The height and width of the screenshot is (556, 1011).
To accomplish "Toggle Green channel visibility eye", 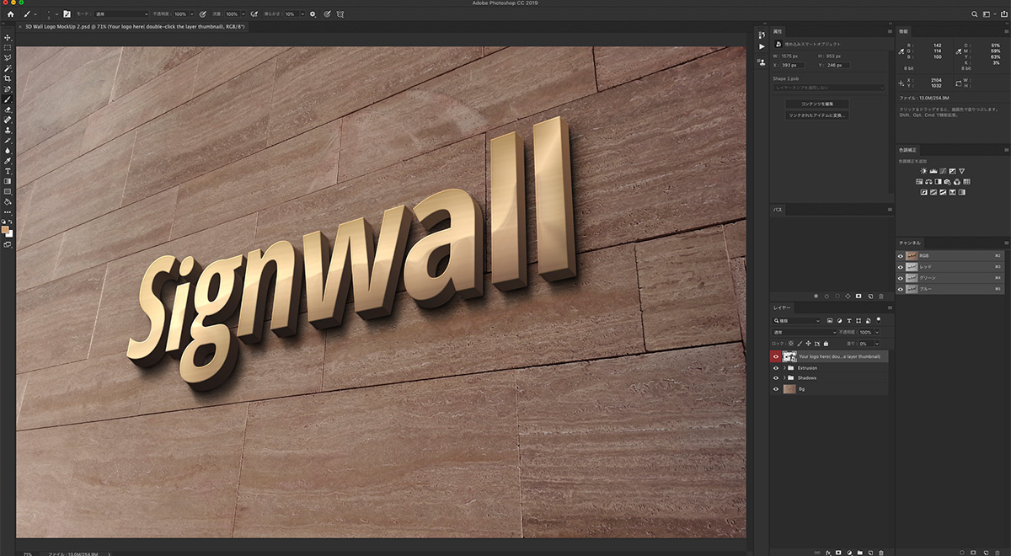I will click(901, 277).
